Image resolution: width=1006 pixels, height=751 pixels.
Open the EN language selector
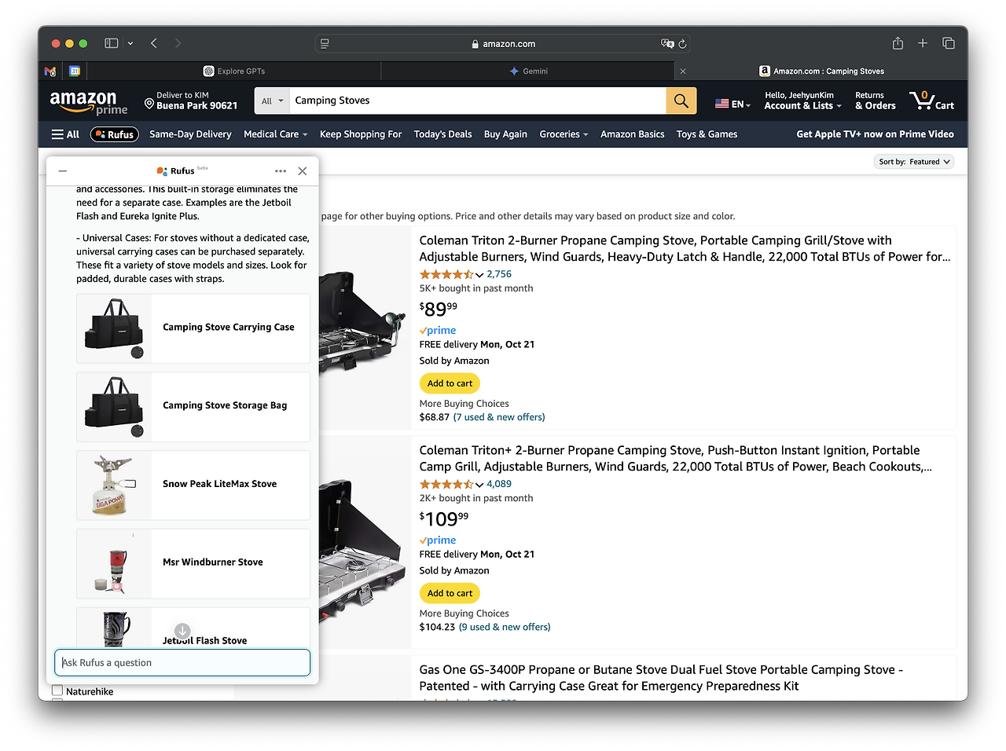point(732,104)
